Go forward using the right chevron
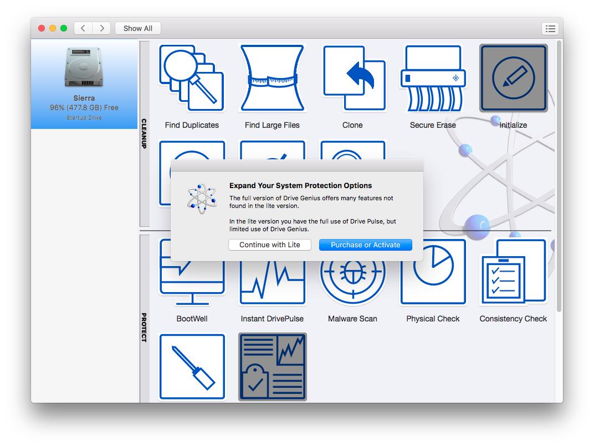 click(101, 28)
